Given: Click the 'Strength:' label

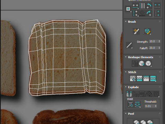Looking at the screenshot, I should point(142,42).
